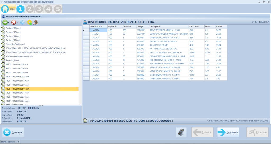Click the blue gear settings icon
Image resolution: width=271 pixels, height=144 pixels.
tap(22, 22)
